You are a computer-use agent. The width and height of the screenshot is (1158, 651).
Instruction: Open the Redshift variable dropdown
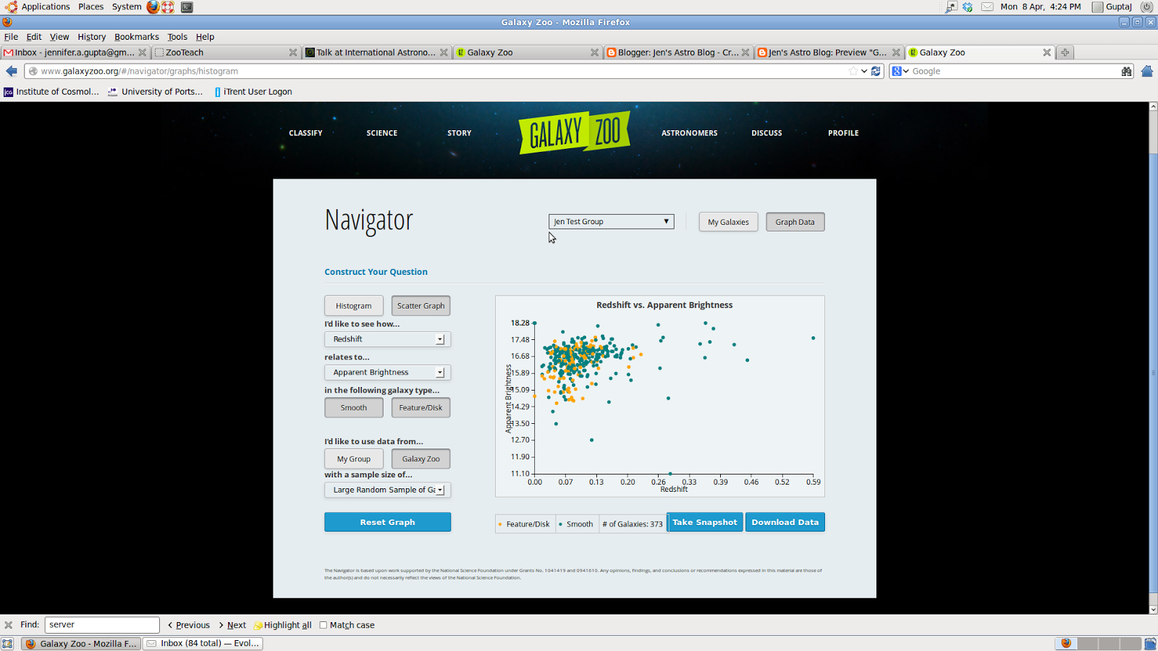point(387,339)
